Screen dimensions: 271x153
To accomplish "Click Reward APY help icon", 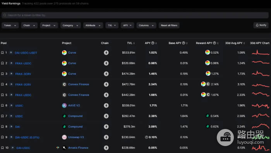I will [214, 43].
